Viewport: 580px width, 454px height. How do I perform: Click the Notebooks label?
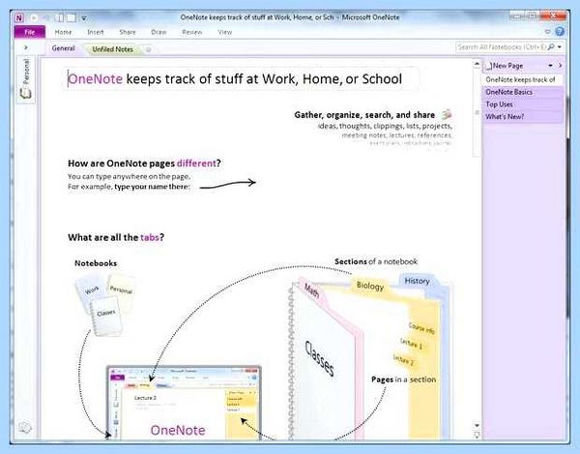click(96, 263)
